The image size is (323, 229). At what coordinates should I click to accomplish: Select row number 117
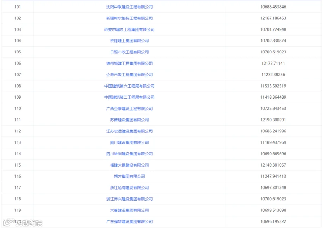point(18,188)
